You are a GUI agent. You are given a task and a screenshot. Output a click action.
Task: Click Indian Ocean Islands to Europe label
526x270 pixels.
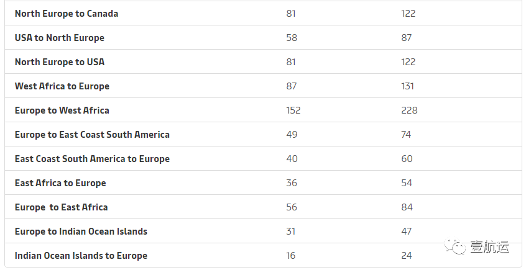pyautogui.click(x=81, y=256)
